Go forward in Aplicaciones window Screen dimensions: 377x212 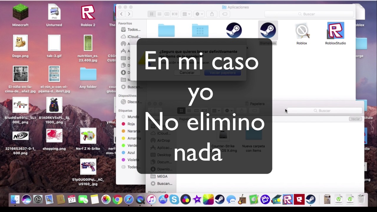coord(129,14)
